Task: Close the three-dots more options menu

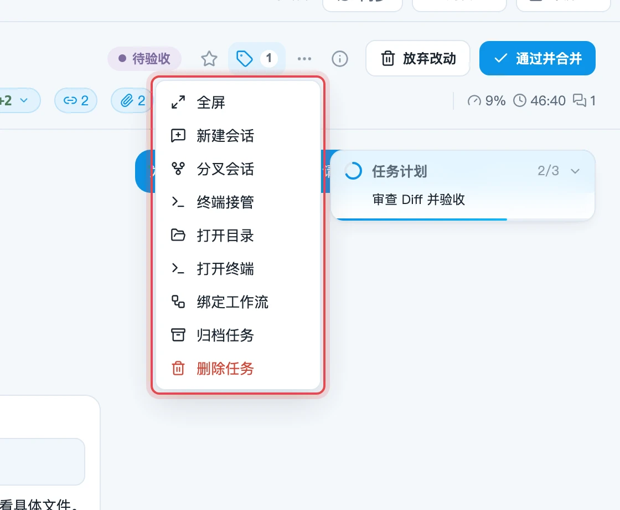Action: point(304,59)
